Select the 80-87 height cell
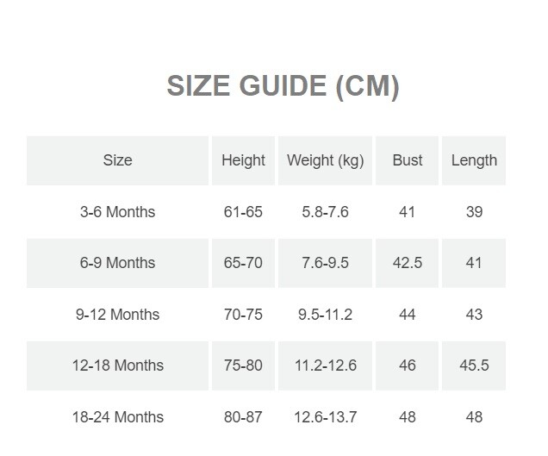 (243, 417)
